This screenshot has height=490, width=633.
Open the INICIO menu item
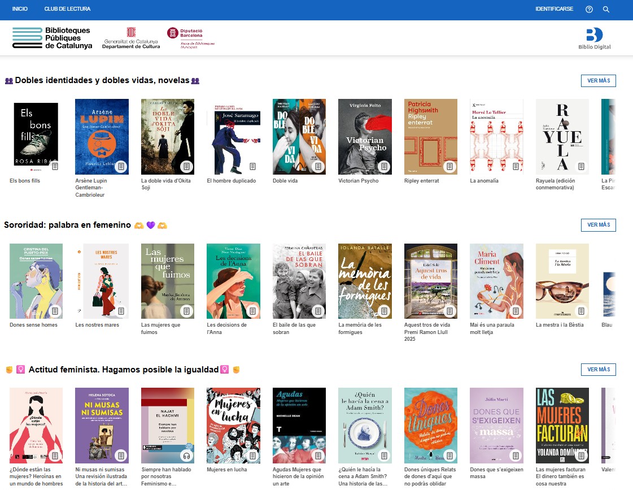pyautogui.click(x=20, y=9)
